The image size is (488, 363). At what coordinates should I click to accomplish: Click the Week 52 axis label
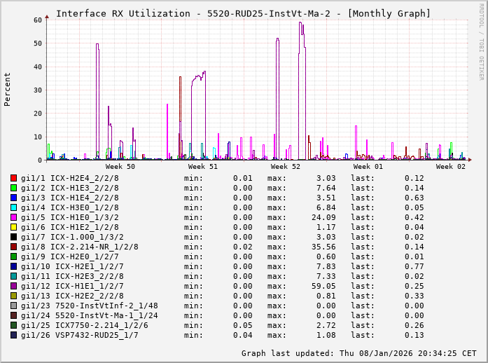(x=286, y=166)
